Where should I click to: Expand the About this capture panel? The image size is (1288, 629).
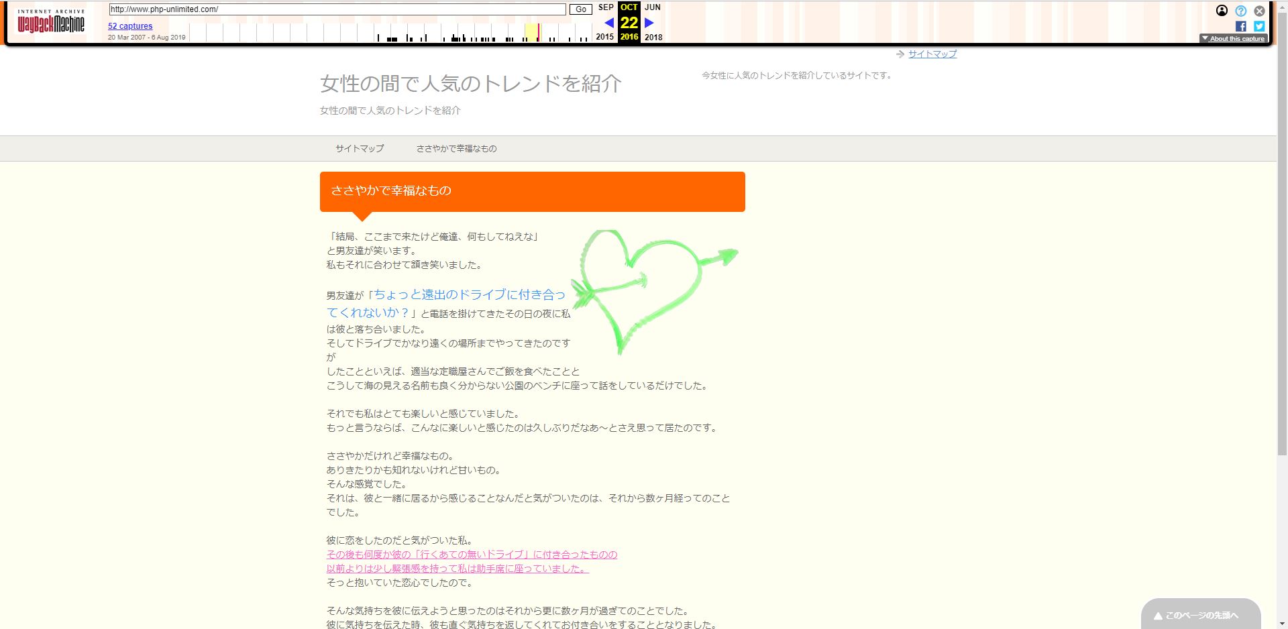coord(1233,39)
